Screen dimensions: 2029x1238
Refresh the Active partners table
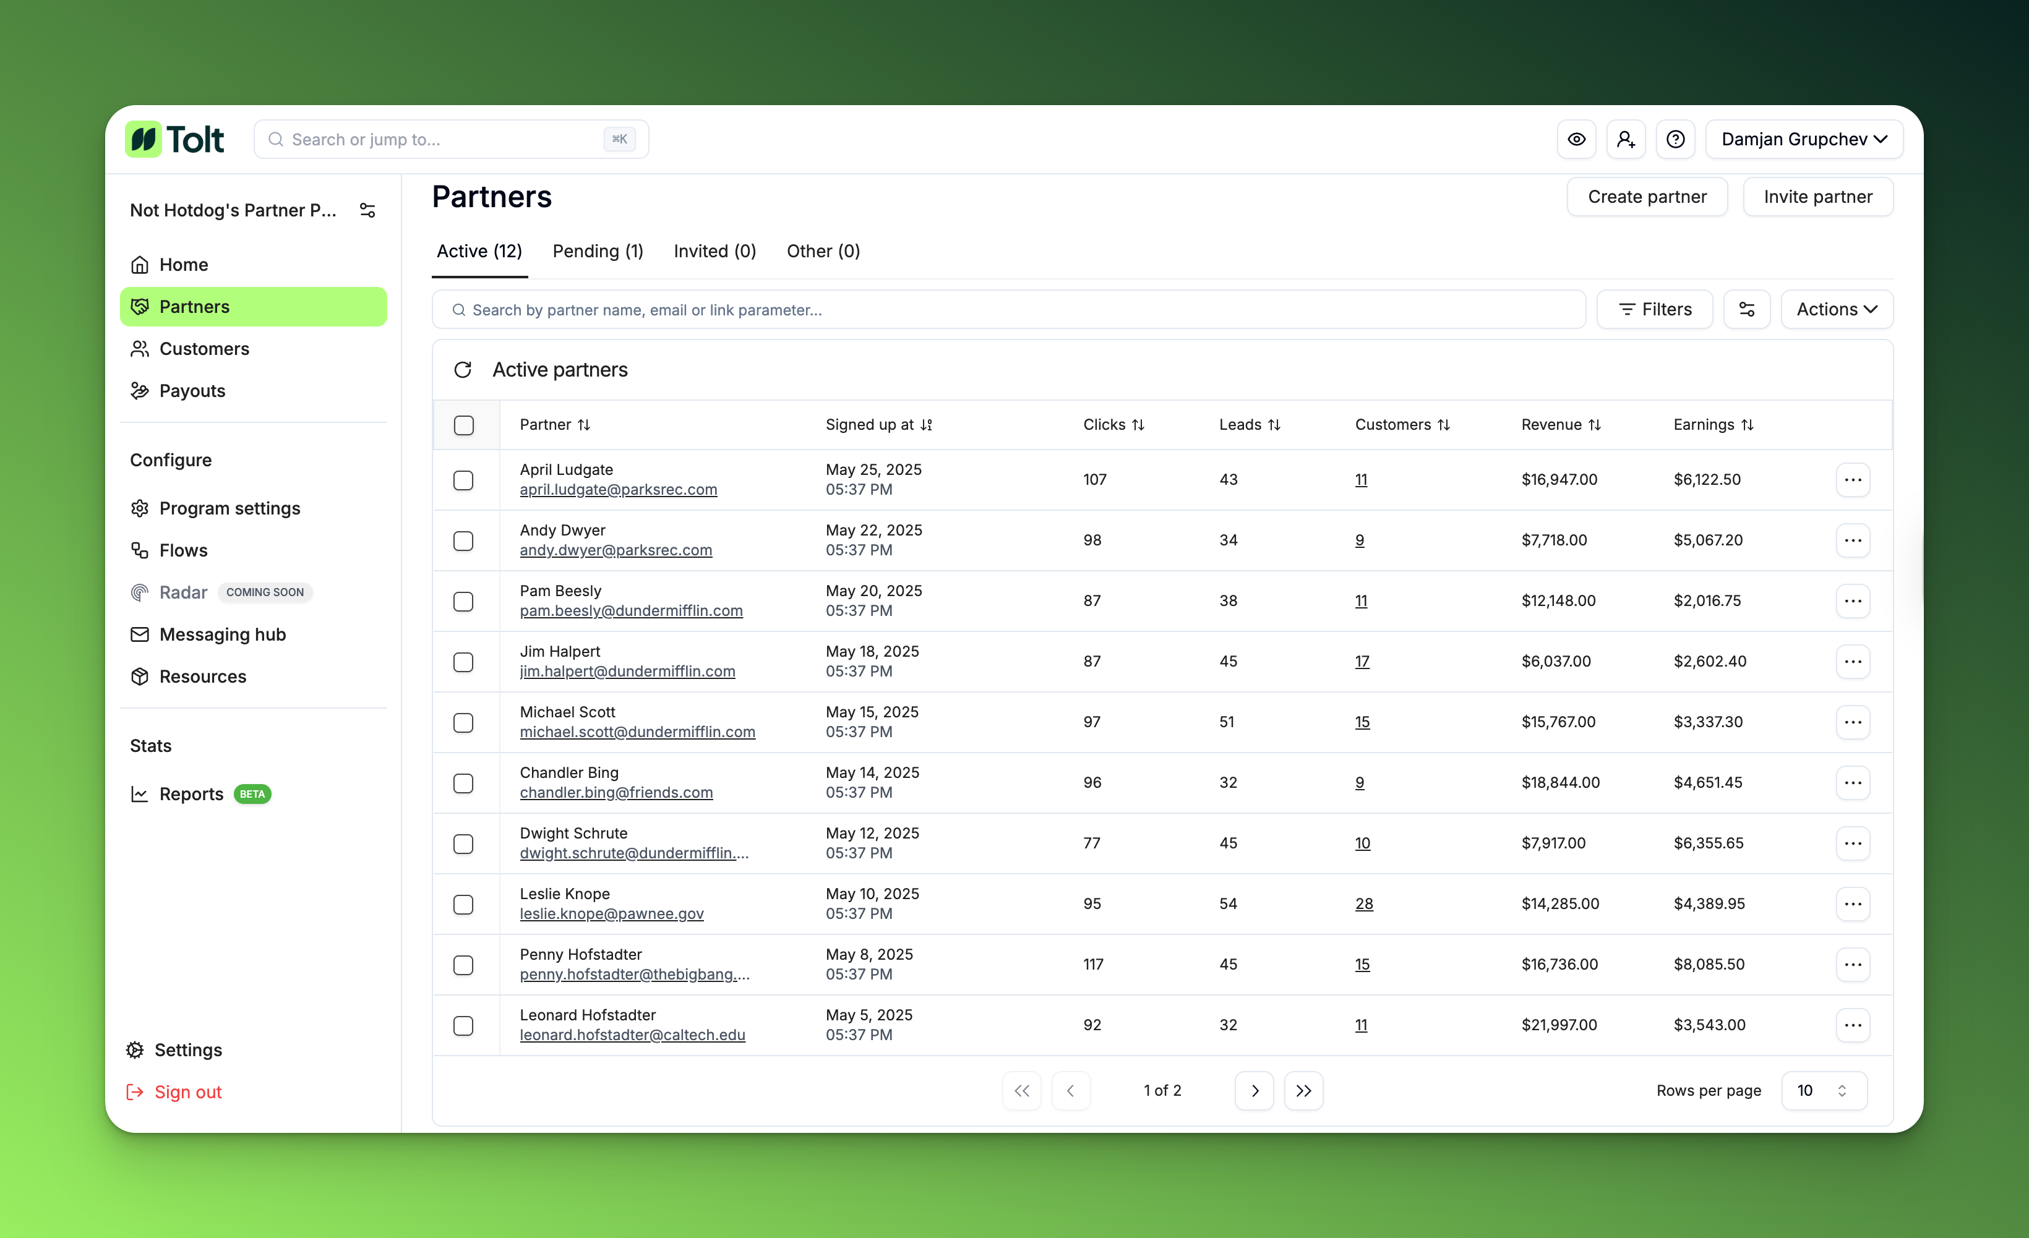click(463, 370)
